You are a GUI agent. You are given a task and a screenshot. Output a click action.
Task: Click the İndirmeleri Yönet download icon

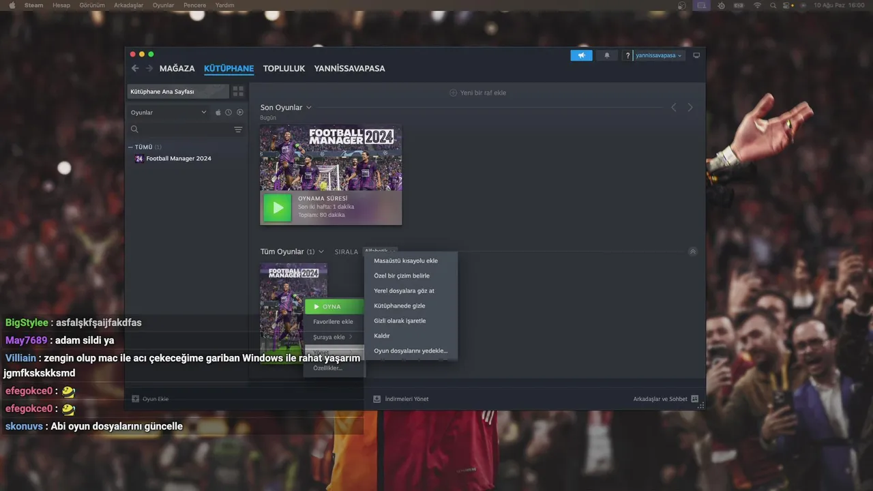(376, 399)
